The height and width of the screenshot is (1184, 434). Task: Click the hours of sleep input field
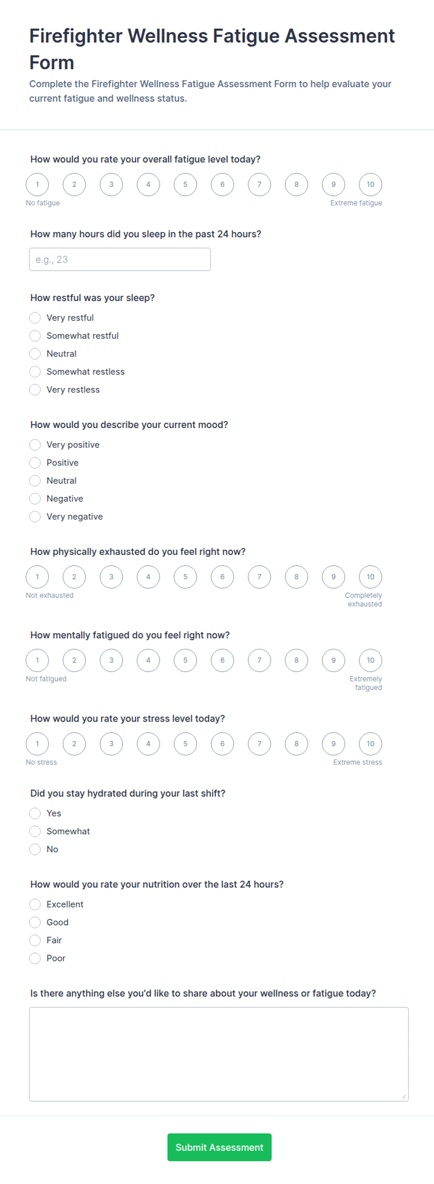pos(120,259)
